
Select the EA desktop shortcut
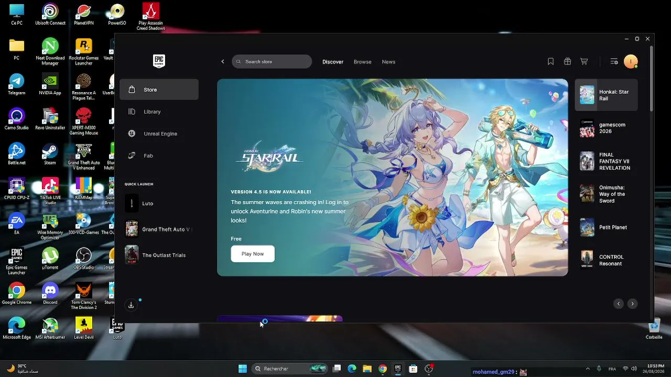pyautogui.click(x=16, y=224)
